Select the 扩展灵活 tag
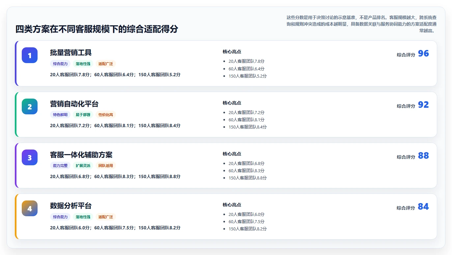The width and height of the screenshot is (452, 255). 83,166
